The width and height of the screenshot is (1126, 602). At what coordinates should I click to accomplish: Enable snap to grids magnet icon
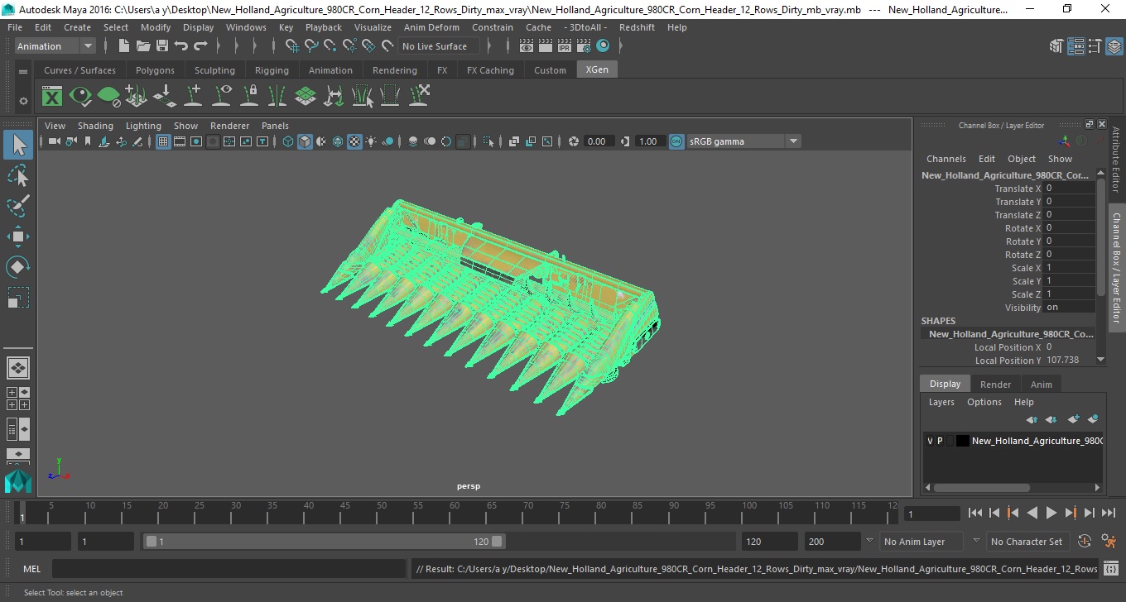tap(292, 46)
